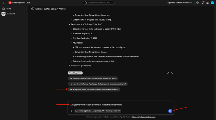
Task: Click arrow icon on conversion trends suggestion
Action: [71, 89]
